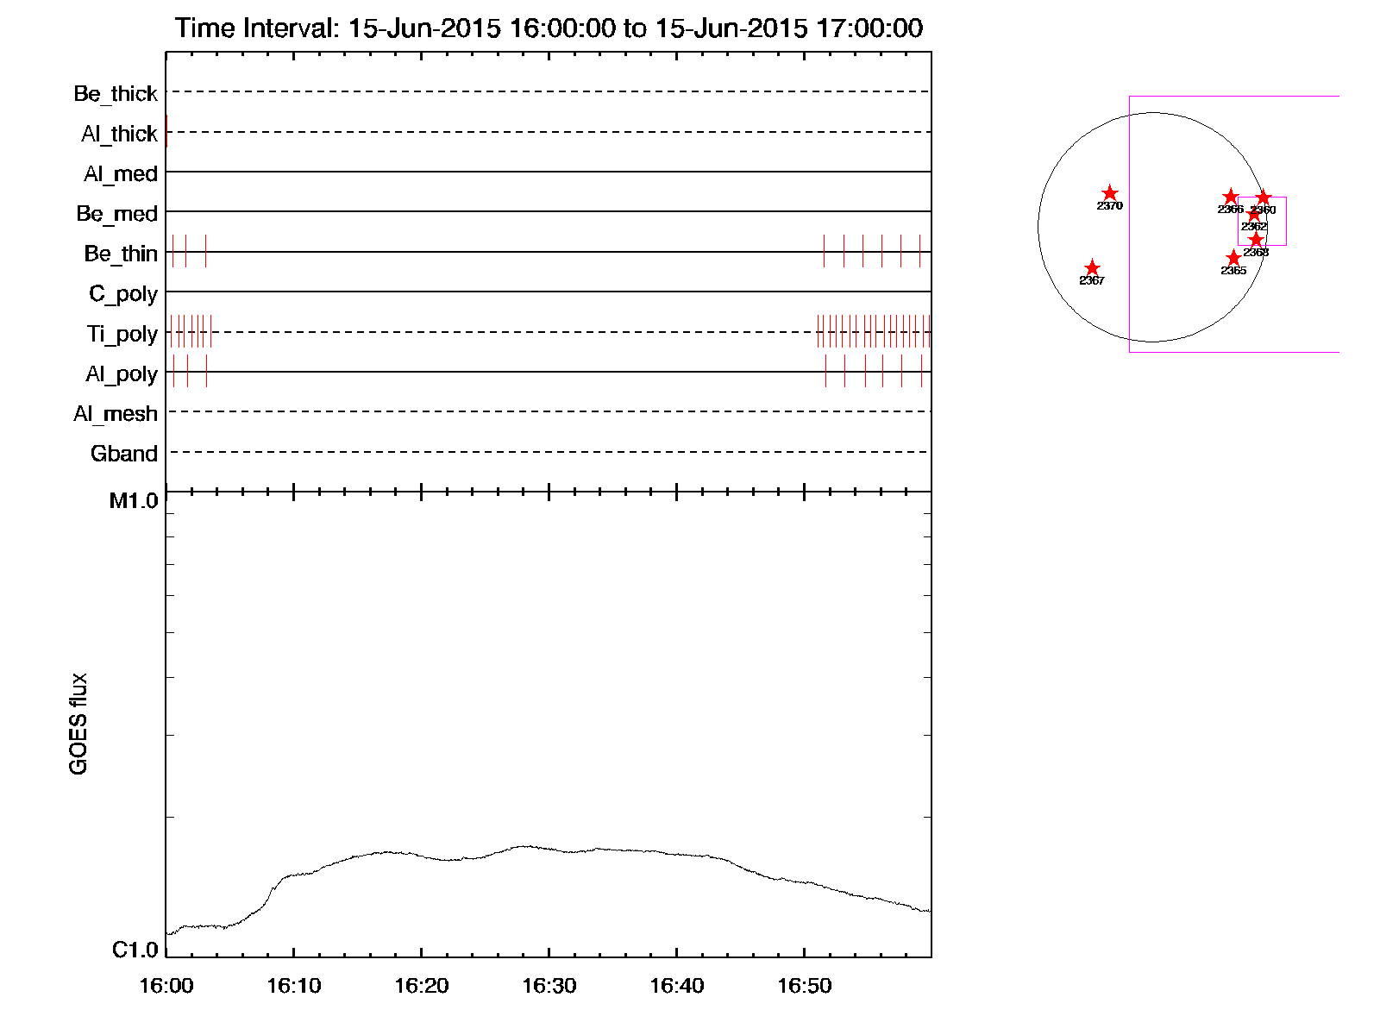Click the 16:10 time axis label
The height and width of the screenshot is (1035, 1380).
pos(293,986)
